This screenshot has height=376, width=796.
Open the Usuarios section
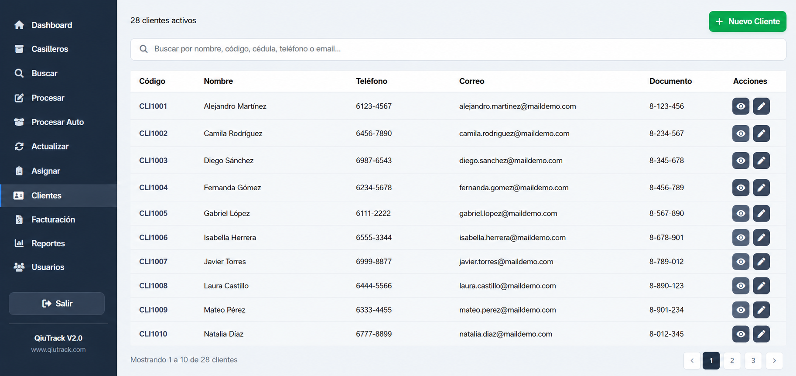(x=58, y=267)
